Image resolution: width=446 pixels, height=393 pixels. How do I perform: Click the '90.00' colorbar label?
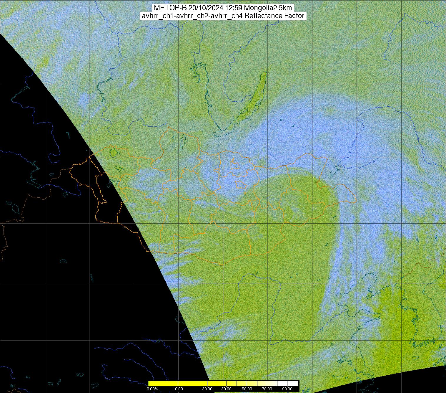pos(287,389)
